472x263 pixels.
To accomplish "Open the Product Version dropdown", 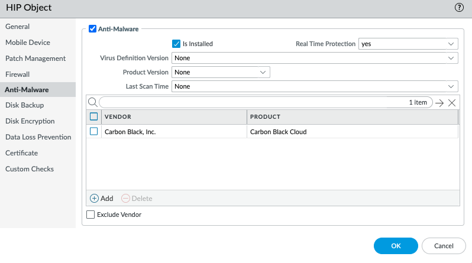I will pyautogui.click(x=220, y=72).
